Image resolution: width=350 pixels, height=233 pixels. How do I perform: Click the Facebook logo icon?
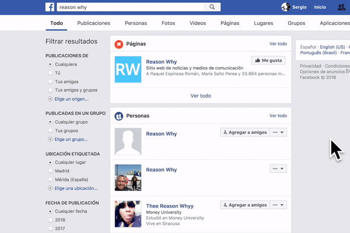click(50, 7)
